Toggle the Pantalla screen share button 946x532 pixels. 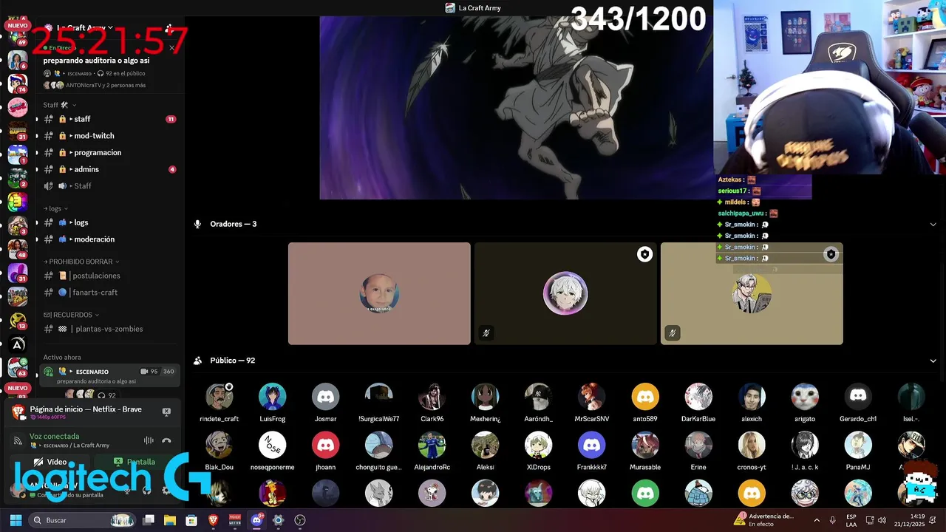click(x=135, y=462)
